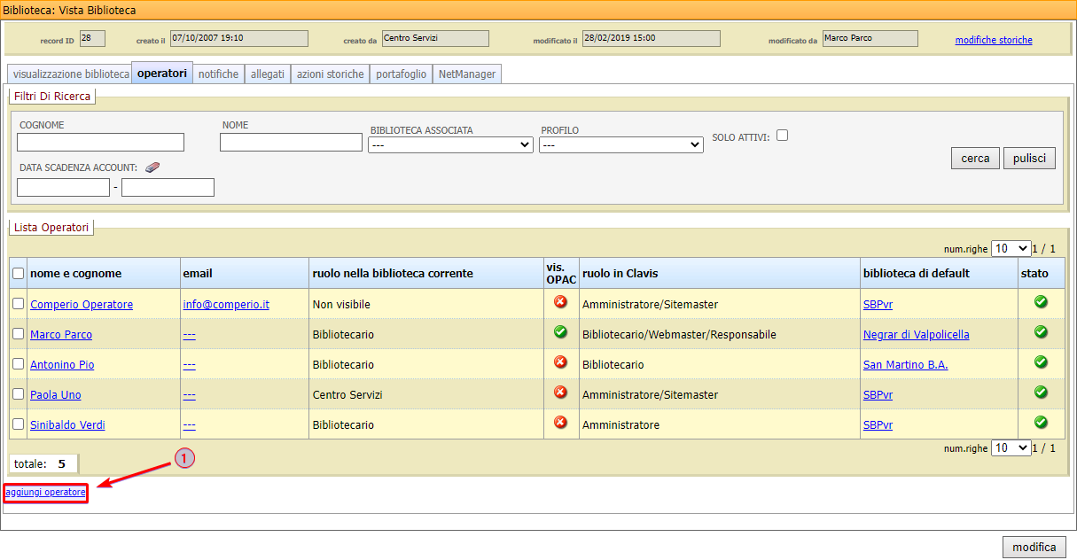This screenshot has width=1077, height=560.
Task: Click eraser icon beside Data Scadenza Account
Action: click(x=152, y=167)
